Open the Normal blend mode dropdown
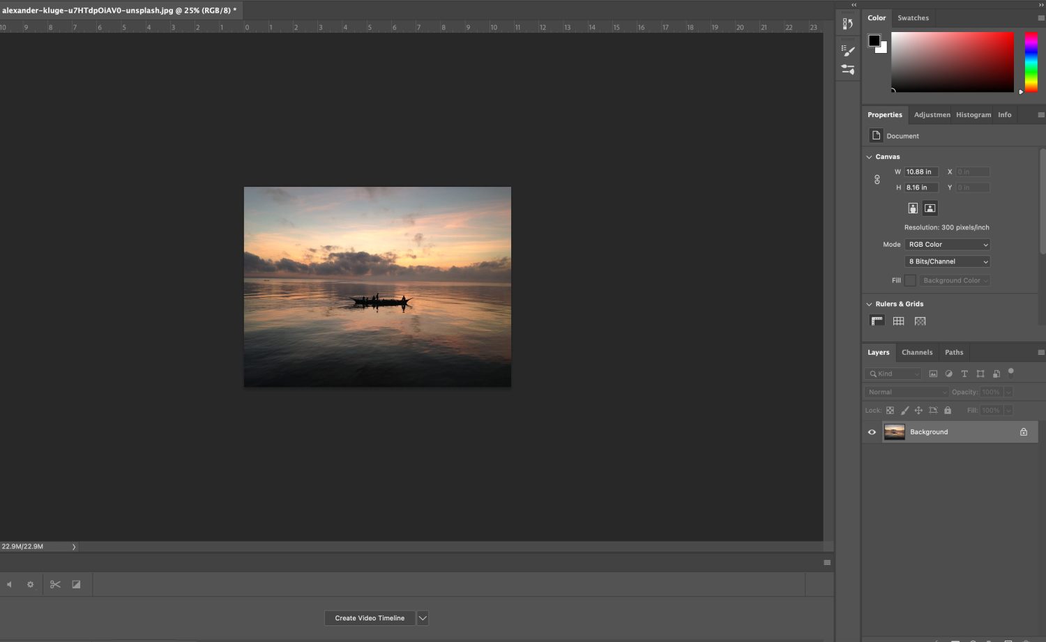 coord(907,392)
